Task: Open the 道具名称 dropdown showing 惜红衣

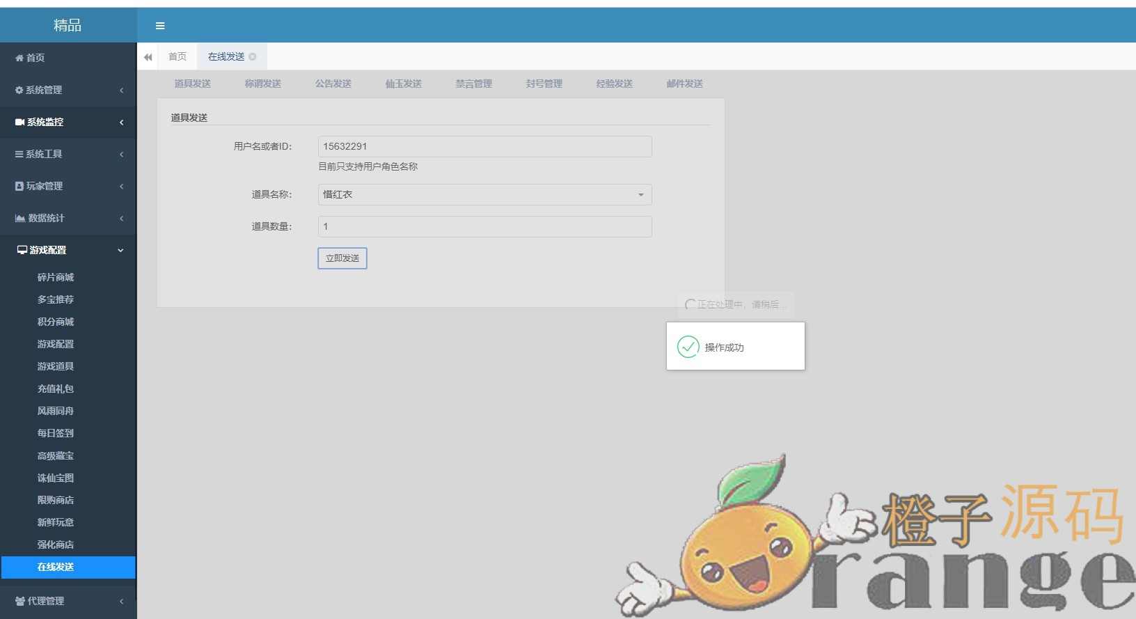Action: [x=484, y=195]
